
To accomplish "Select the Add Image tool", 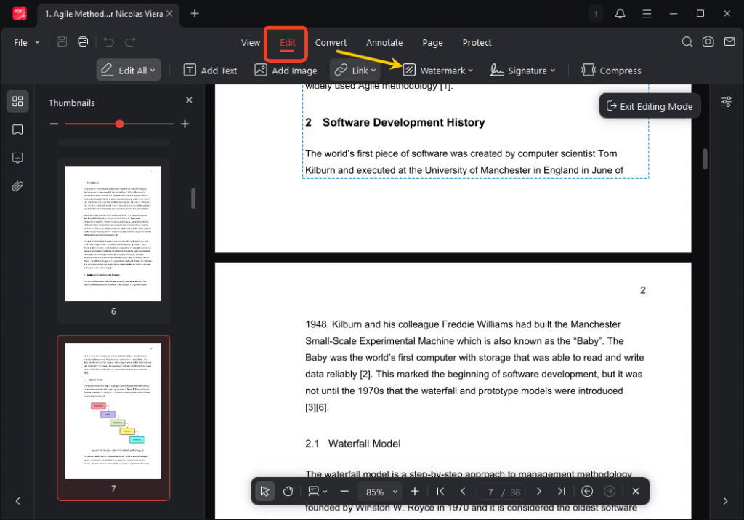I will [286, 70].
